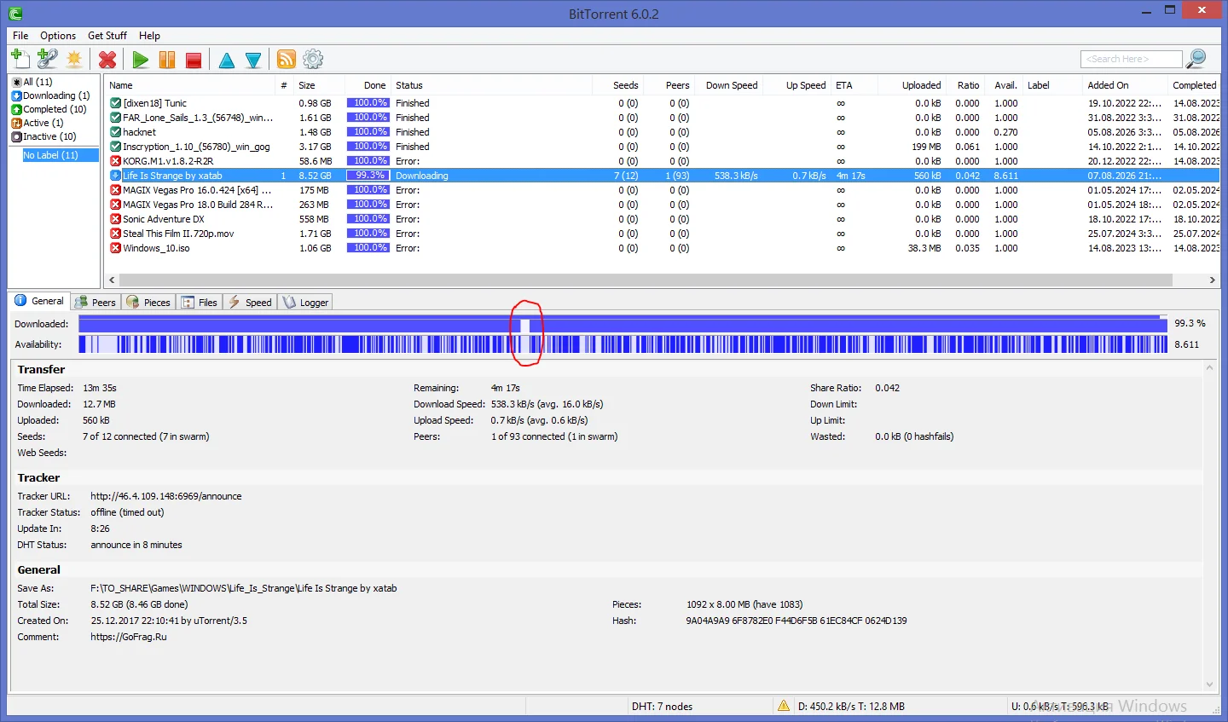Viewport: 1228px width, 722px height.
Task: Switch to the Pieces tab
Action: pos(148,303)
